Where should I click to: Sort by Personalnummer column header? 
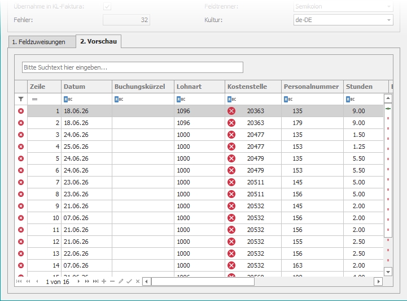312,87
